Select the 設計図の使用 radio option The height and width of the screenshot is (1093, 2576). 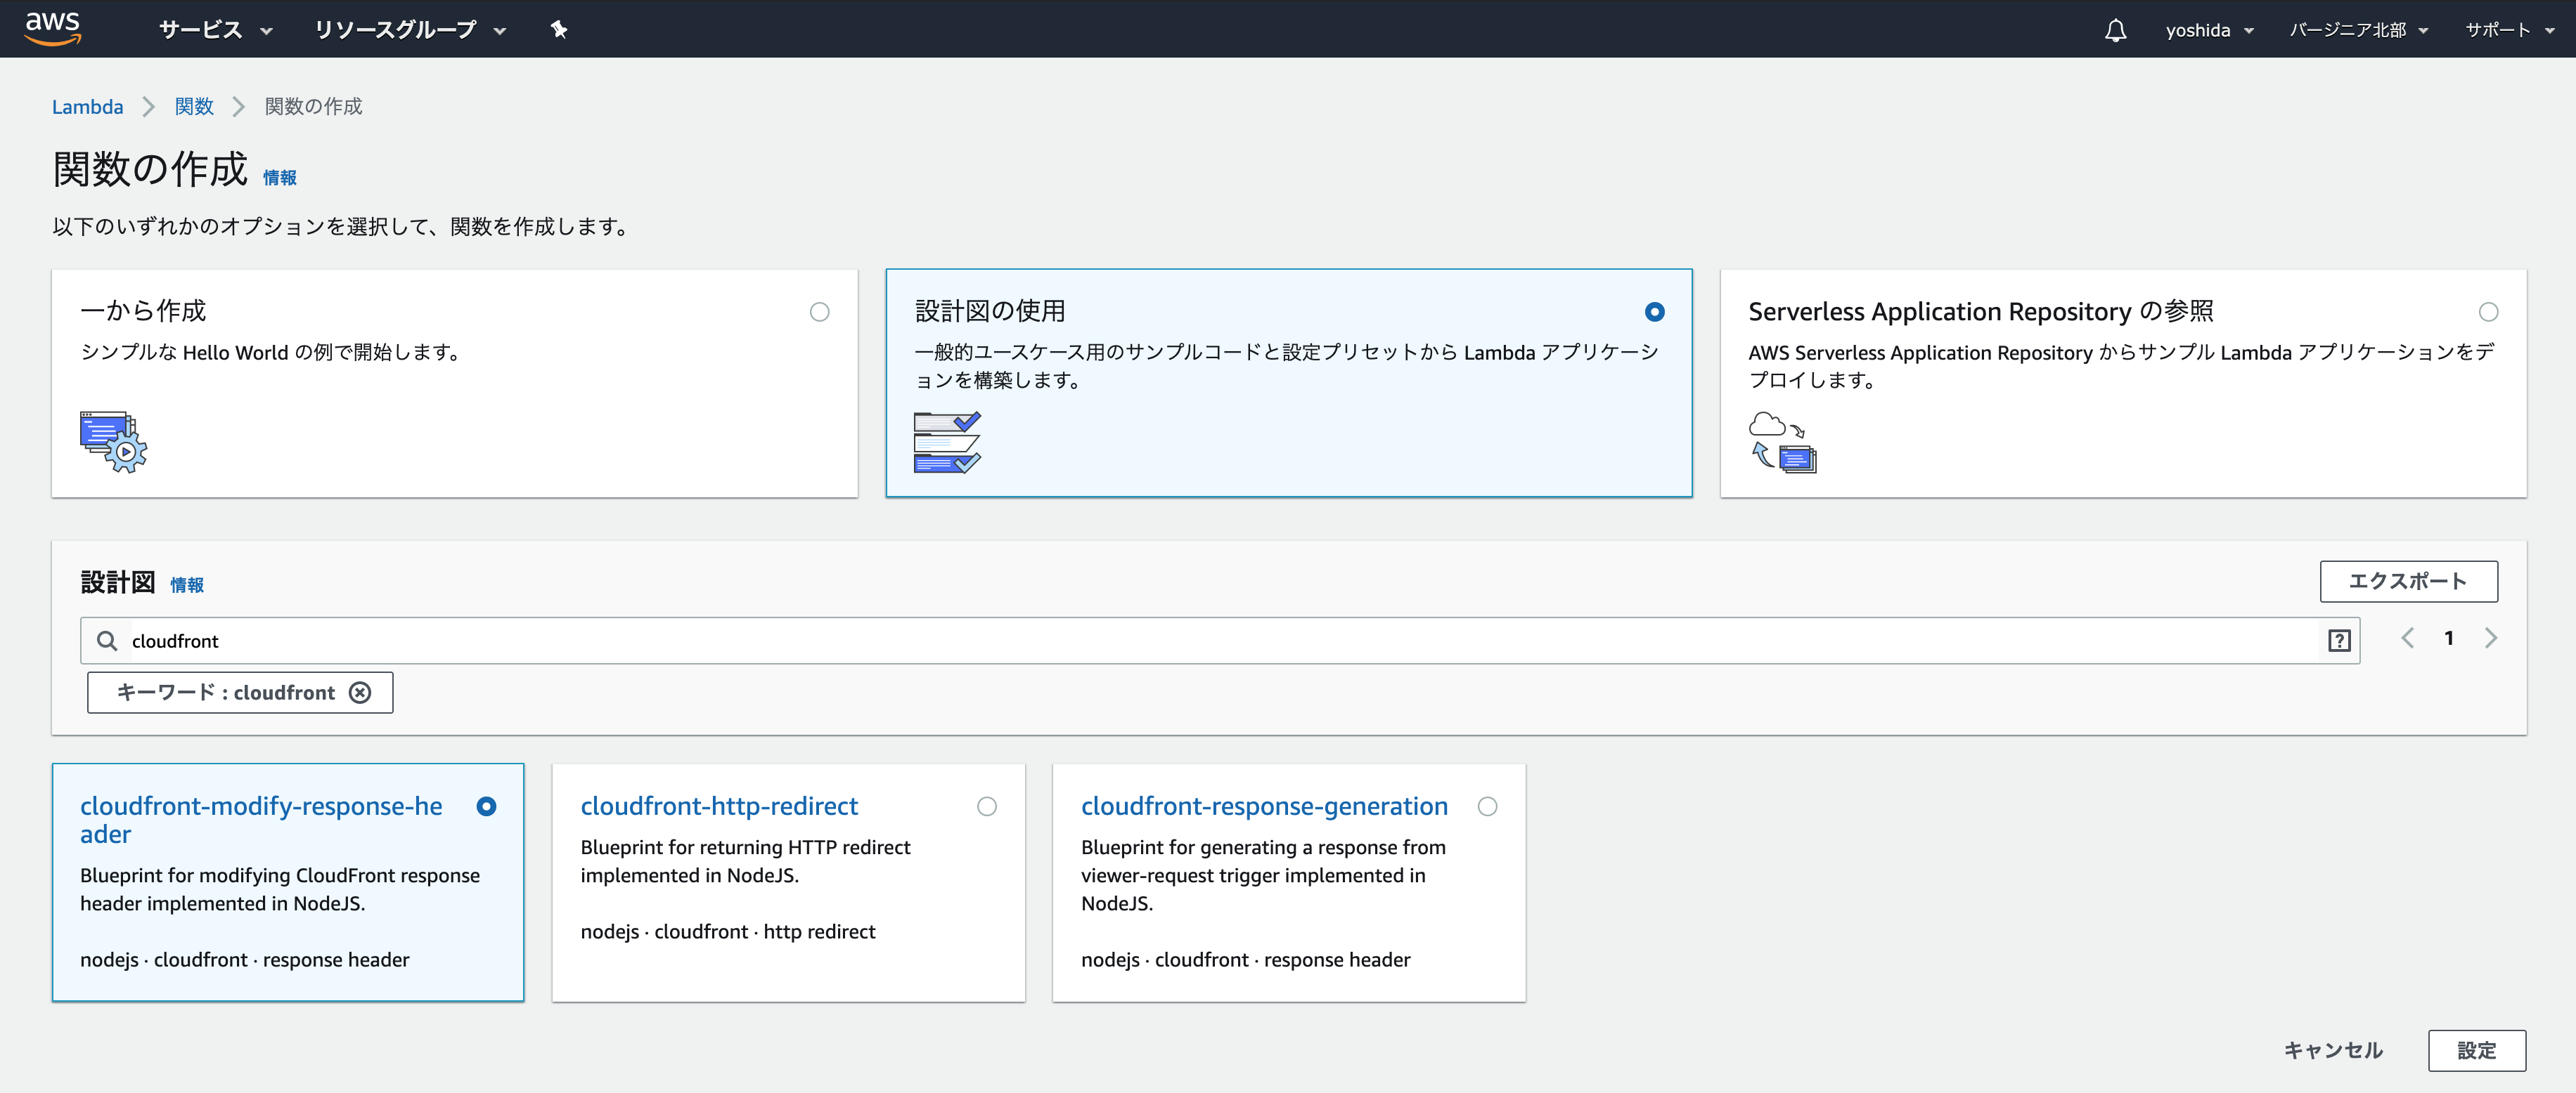1655,312
